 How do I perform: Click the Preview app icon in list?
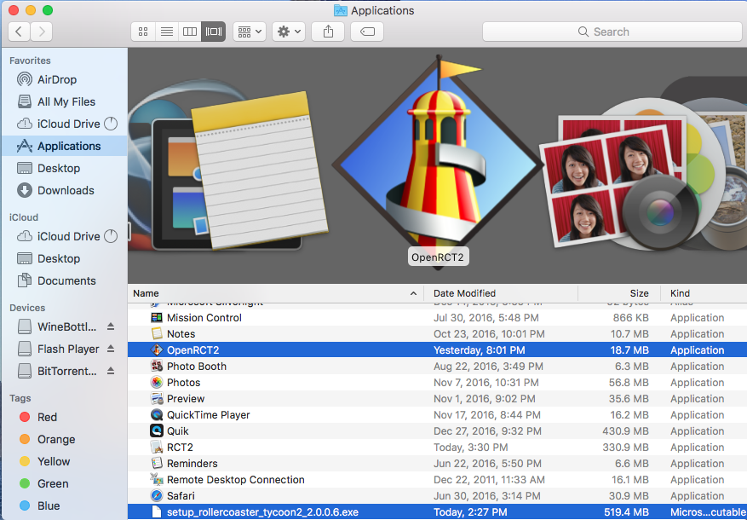pos(156,398)
